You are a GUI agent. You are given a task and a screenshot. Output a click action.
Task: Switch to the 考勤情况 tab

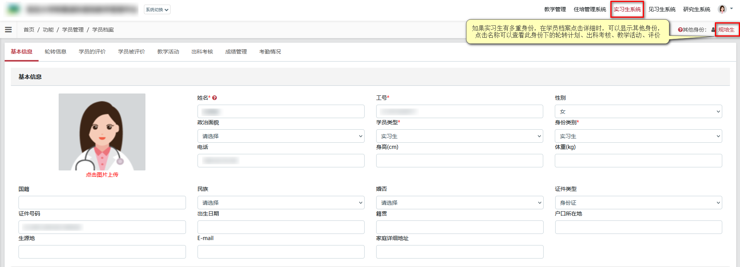(270, 52)
